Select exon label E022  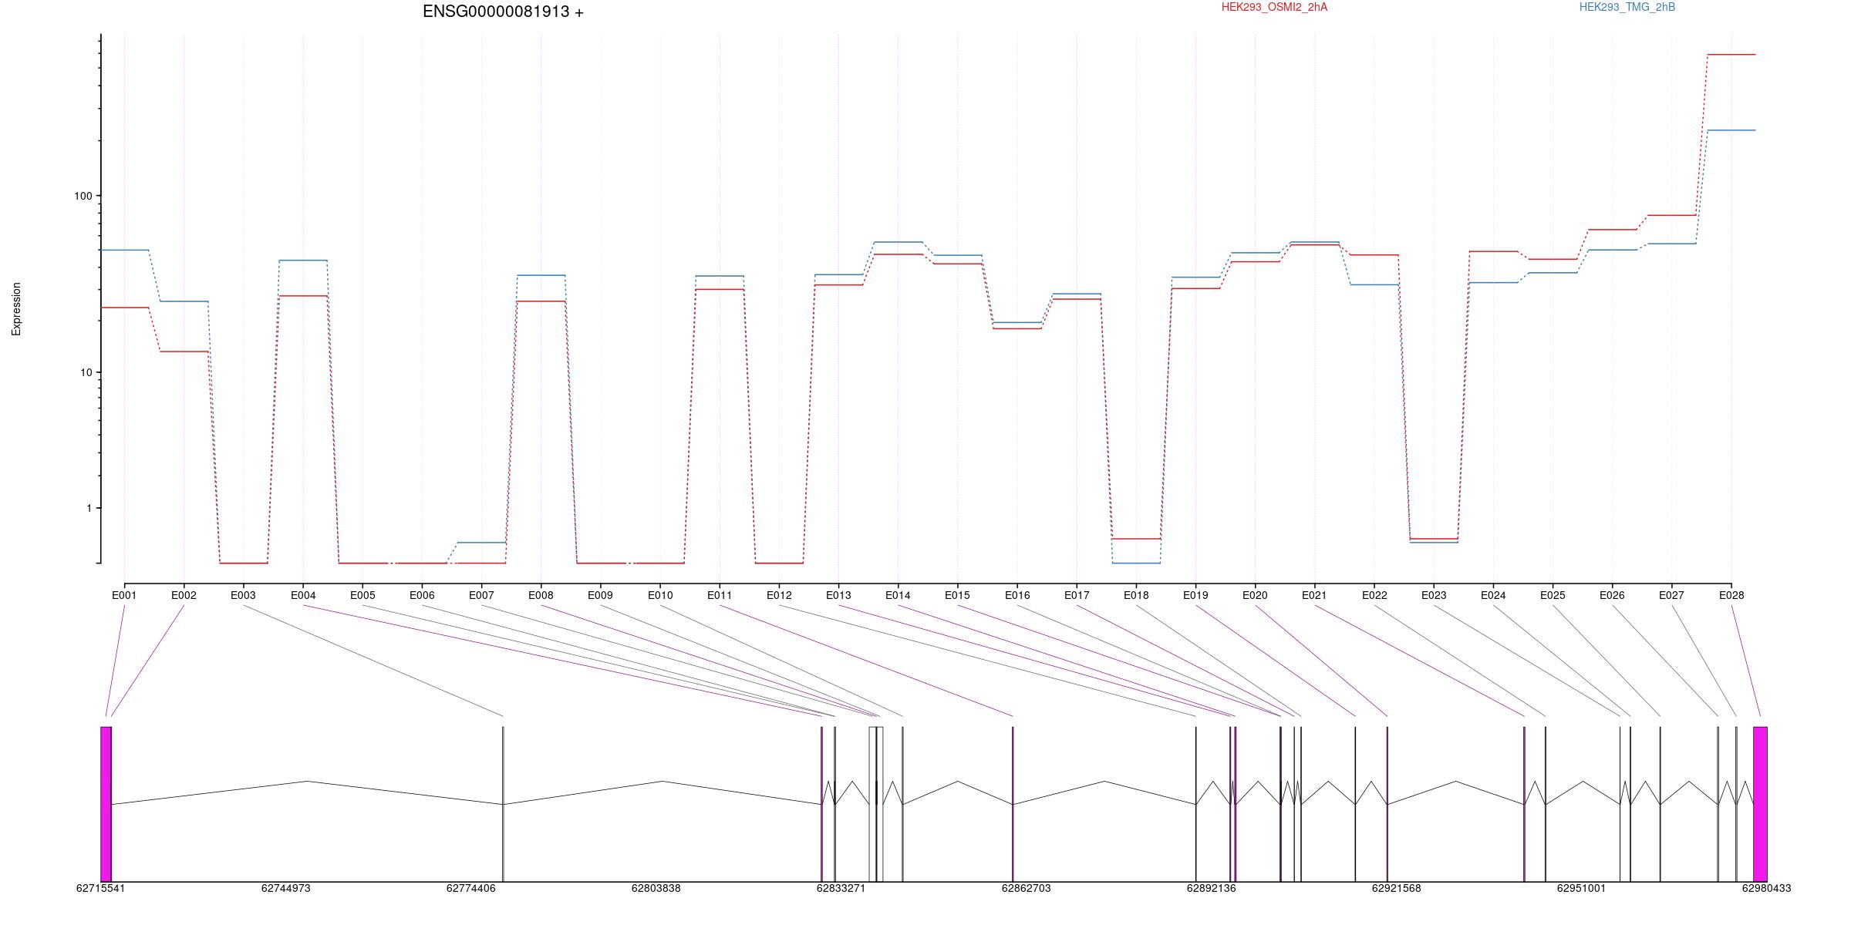click(1374, 595)
